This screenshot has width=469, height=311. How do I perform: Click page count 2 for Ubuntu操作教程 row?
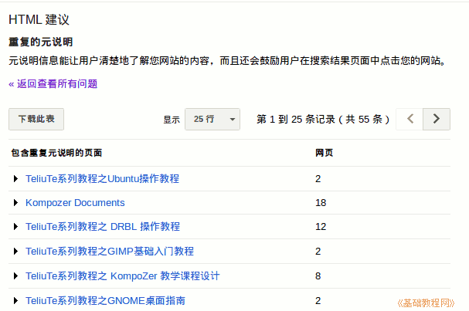pos(318,179)
